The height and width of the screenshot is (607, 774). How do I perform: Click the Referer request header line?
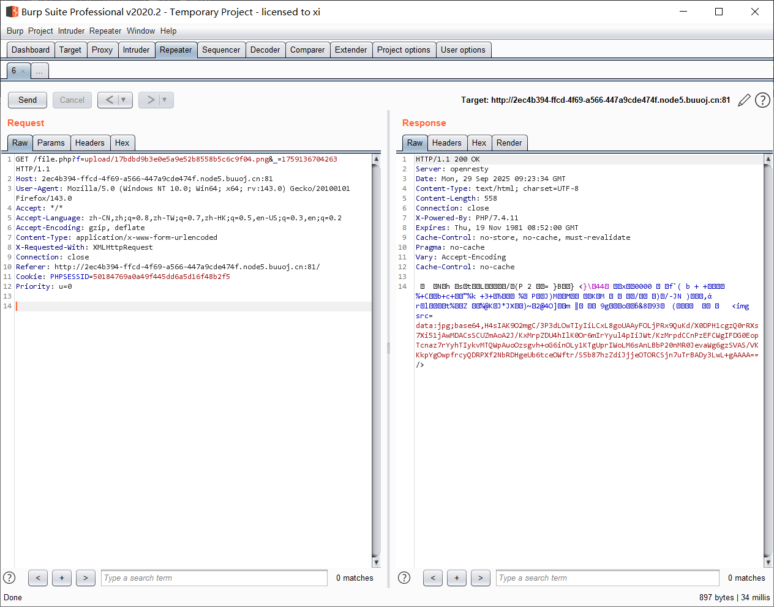click(168, 267)
